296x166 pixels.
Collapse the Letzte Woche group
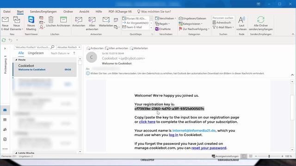point(16,153)
